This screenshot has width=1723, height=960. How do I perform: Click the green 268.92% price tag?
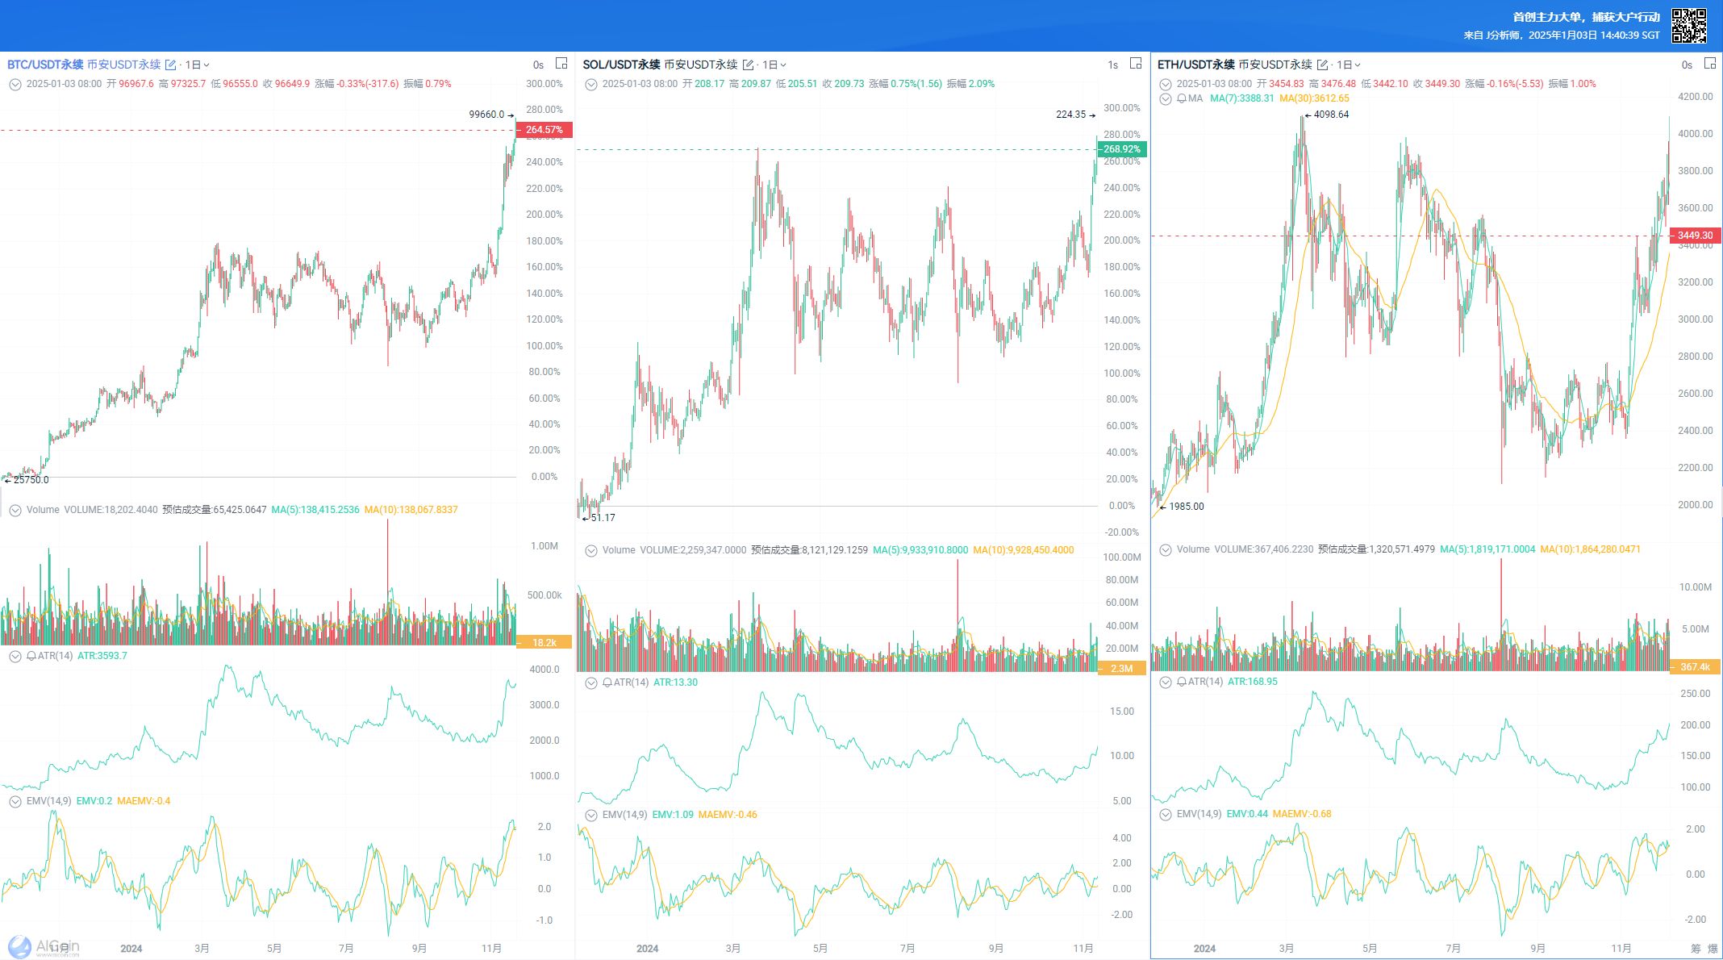pyautogui.click(x=1121, y=149)
